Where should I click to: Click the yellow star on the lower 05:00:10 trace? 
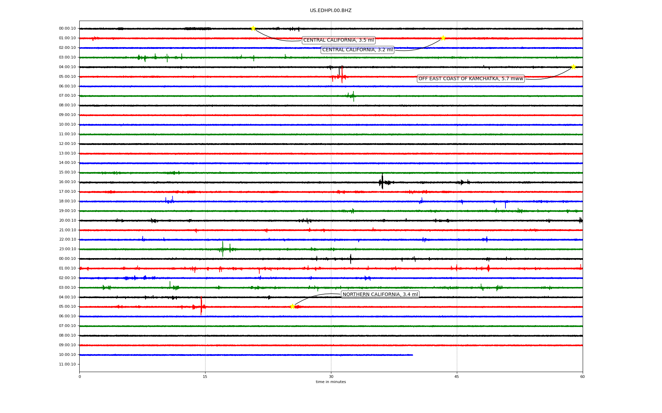292,306
